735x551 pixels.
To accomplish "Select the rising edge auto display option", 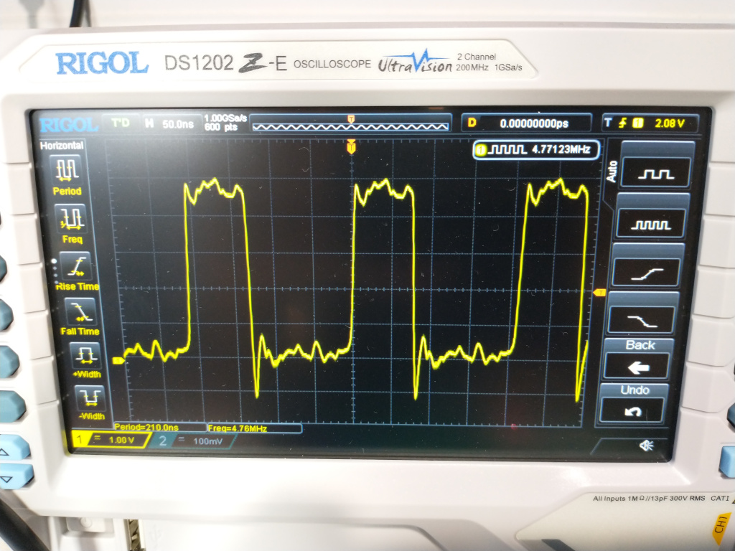I will (x=647, y=272).
